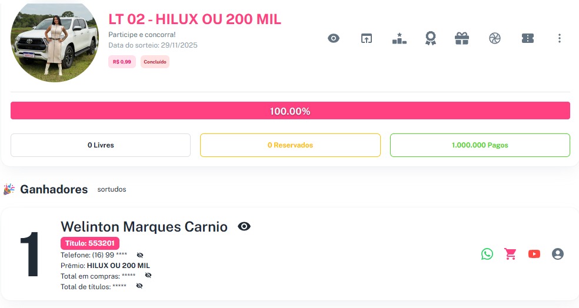Open winner's shopping cart icon
The height and width of the screenshot is (308, 579).
point(510,254)
